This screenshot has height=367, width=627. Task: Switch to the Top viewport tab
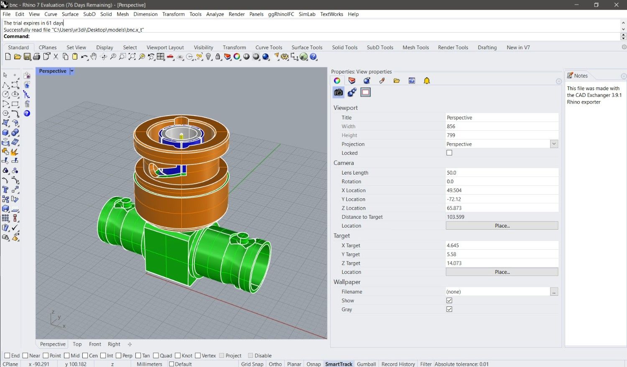tap(77, 344)
